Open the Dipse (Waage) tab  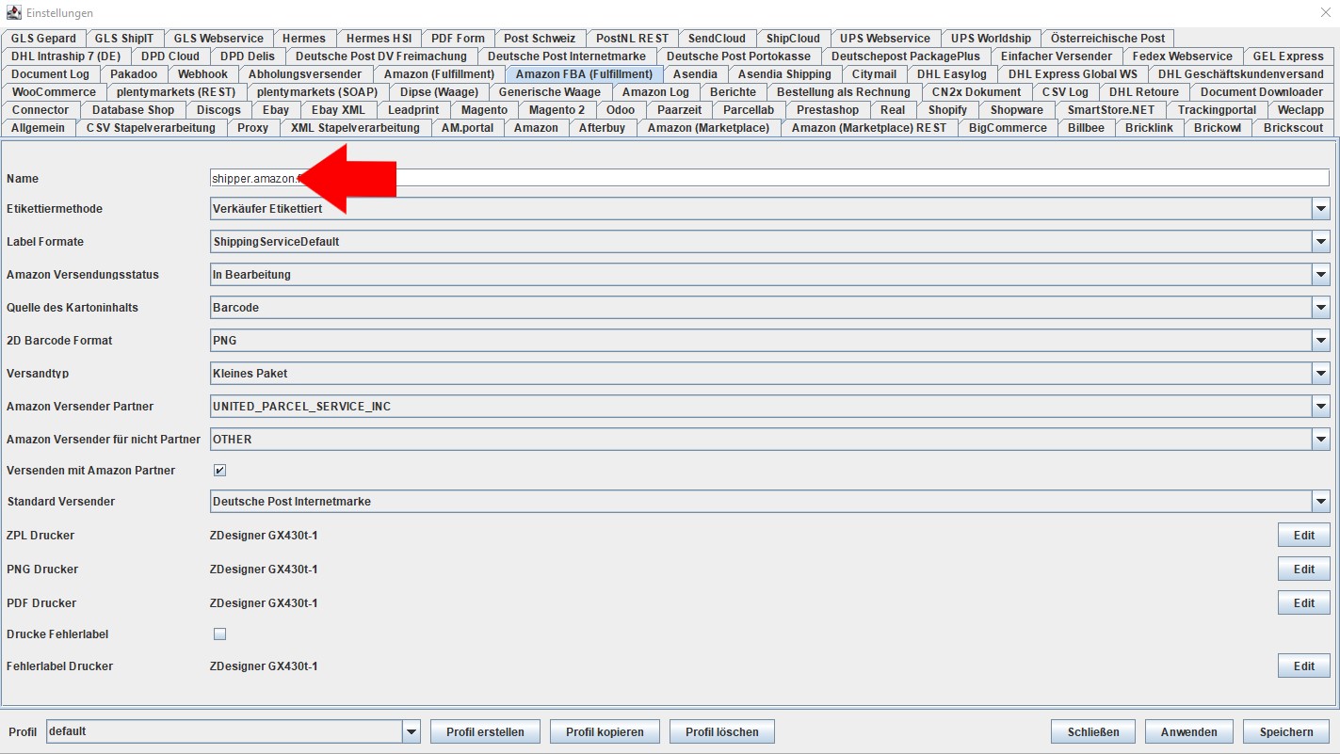coord(439,92)
